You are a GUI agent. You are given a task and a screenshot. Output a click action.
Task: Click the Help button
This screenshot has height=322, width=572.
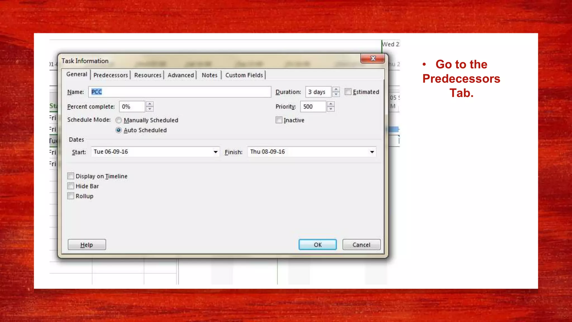pos(87,245)
